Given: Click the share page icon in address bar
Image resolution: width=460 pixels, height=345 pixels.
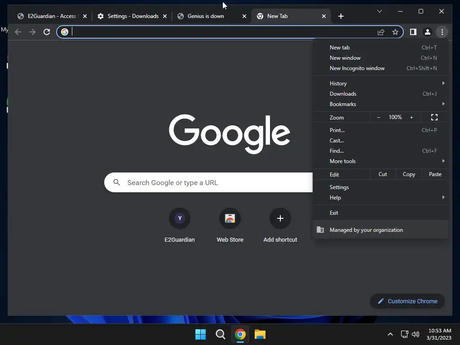Looking at the screenshot, I should click(x=381, y=32).
